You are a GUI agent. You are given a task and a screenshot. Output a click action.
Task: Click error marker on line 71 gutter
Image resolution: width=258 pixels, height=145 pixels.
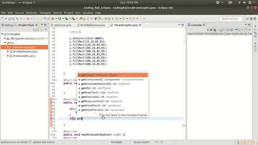[x=51, y=118]
